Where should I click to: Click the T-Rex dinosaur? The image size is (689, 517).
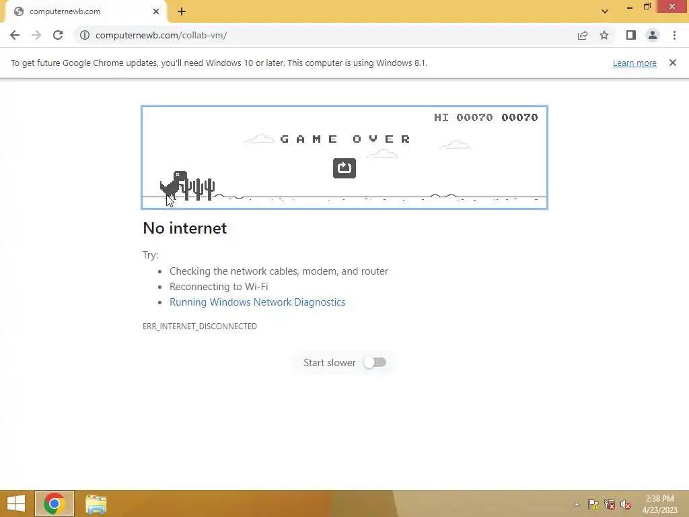click(173, 184)
